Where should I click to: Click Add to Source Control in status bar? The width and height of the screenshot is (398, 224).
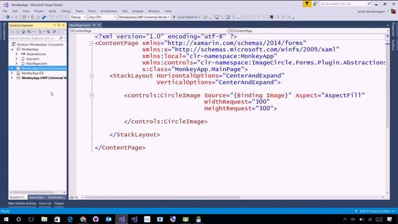point(375,211)
